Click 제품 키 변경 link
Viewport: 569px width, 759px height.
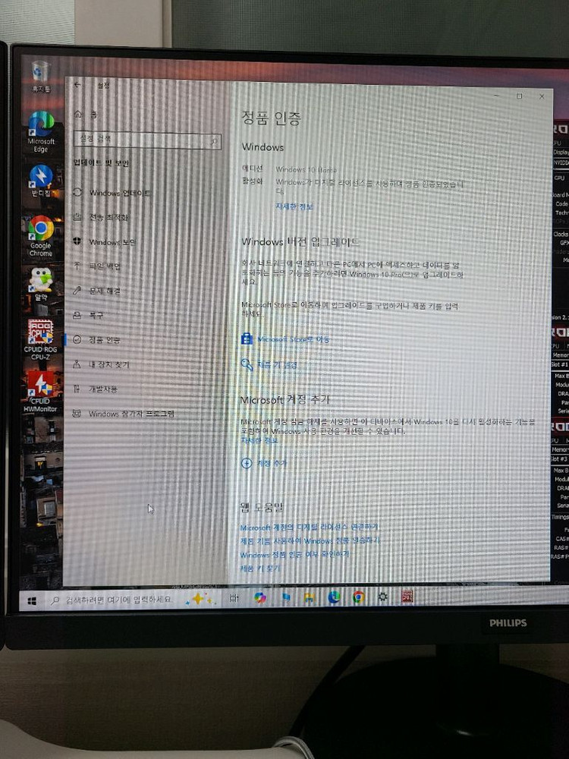269,365
